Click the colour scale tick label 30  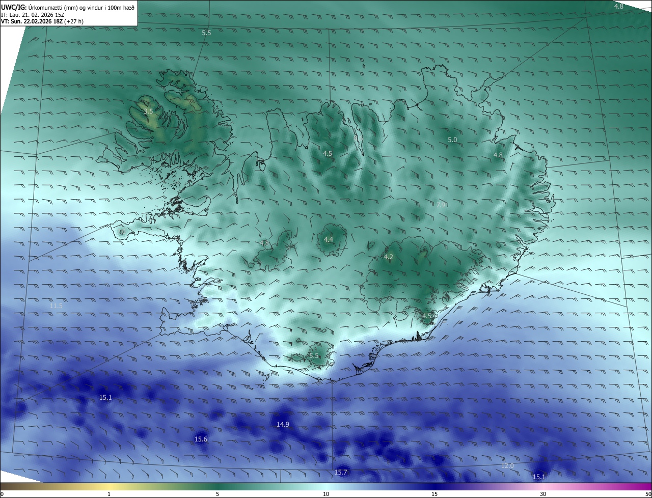tap(543, 494)
